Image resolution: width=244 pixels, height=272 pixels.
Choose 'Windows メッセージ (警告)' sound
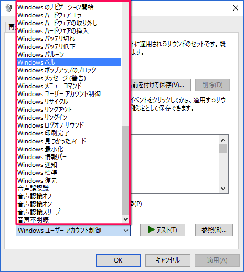click(x=69, y=78)
